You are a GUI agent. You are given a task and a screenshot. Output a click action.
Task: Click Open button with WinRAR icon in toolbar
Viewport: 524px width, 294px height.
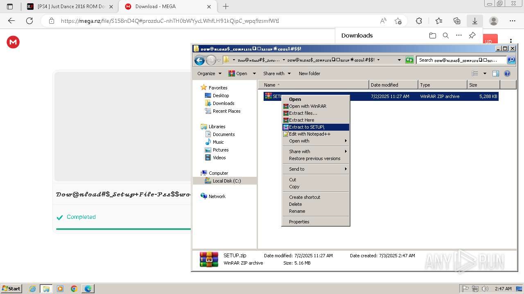[x=238, y=73]
